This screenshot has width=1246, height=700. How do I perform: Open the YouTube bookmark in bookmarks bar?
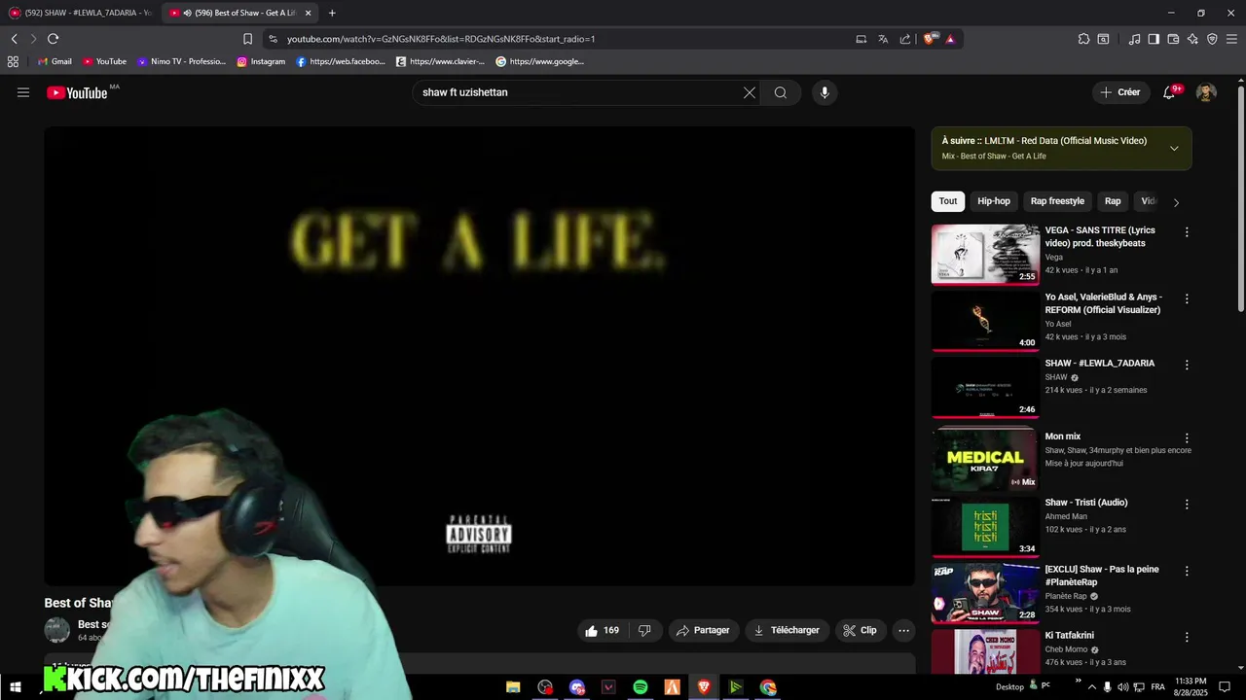click(104, 61)
